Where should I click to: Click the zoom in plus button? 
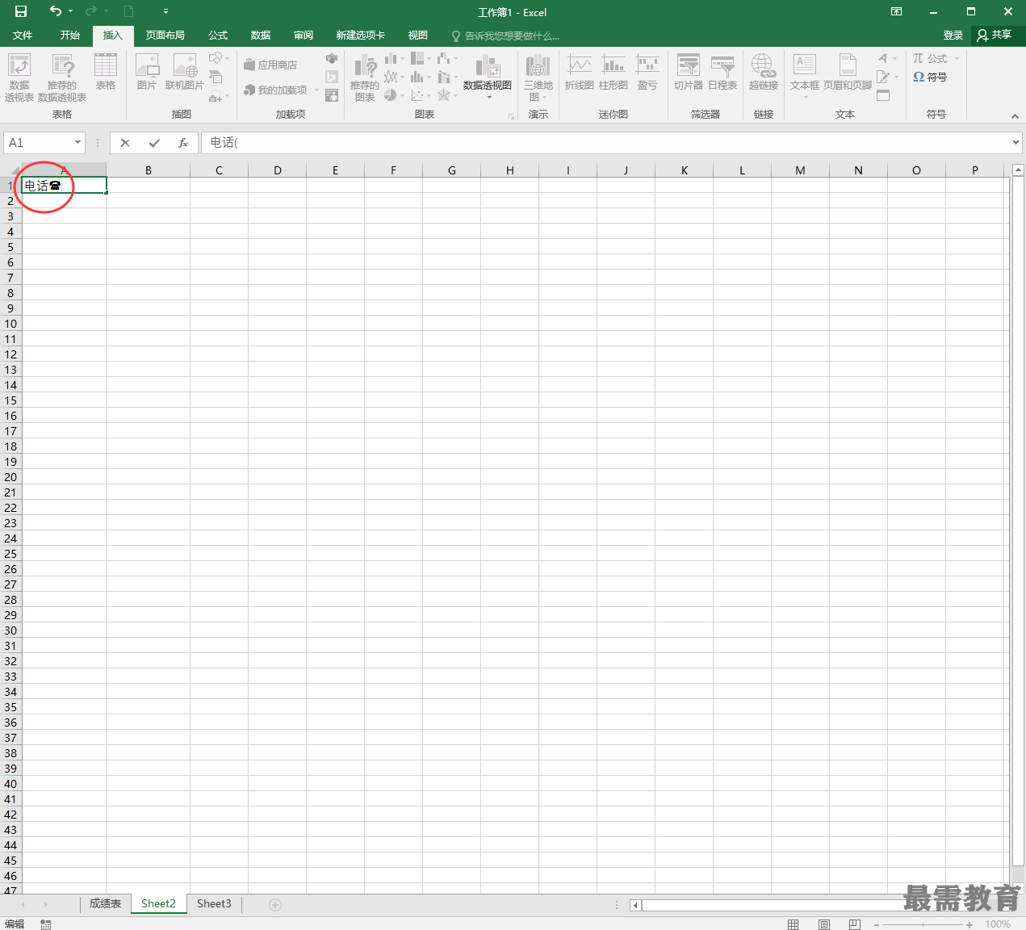pyautogui.click(x=969, y=924)
